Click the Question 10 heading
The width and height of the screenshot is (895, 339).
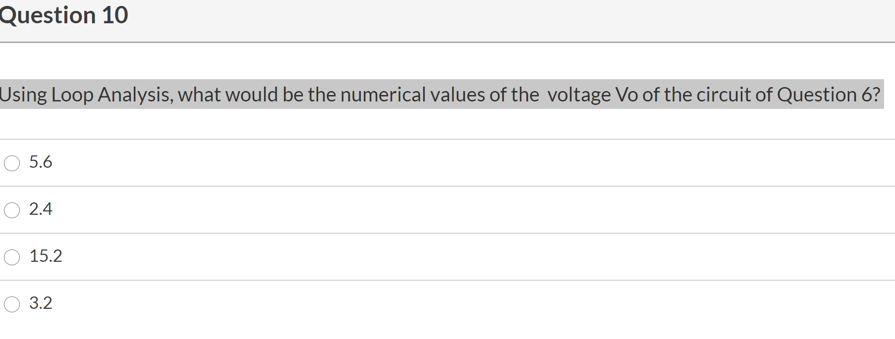coord(63,15)
